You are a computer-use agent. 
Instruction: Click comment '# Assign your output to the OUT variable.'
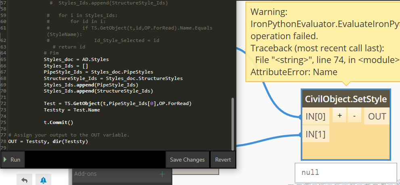(69, 135)
